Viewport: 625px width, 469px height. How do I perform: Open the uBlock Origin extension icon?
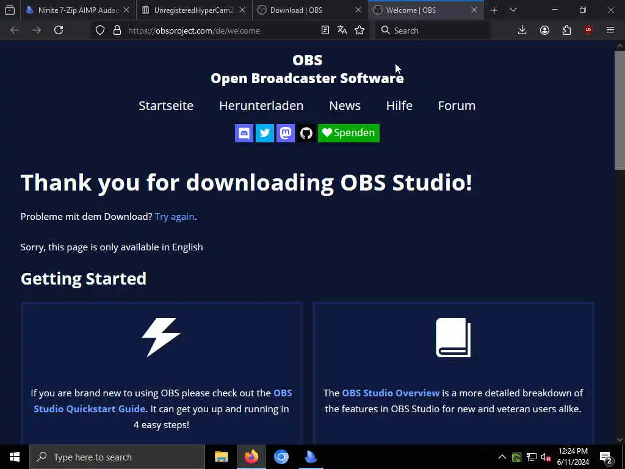coord(588,31)
